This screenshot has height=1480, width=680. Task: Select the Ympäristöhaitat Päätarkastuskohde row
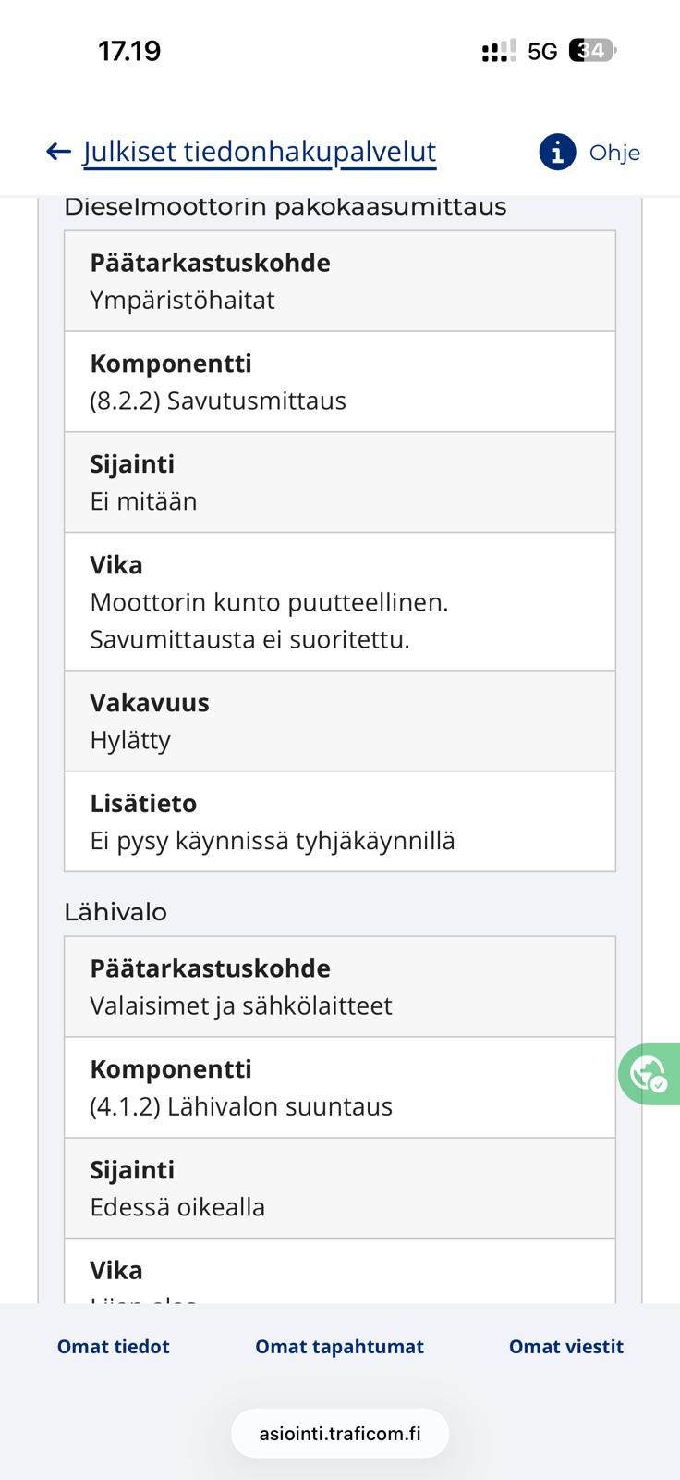coord(340,281)
